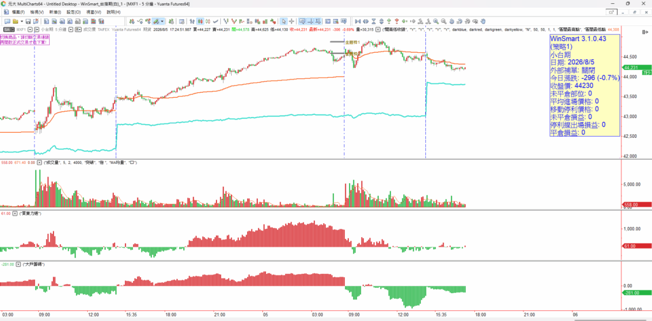Click the zoom in magnifier icon

pyautogui.click(x=436, y=21)
